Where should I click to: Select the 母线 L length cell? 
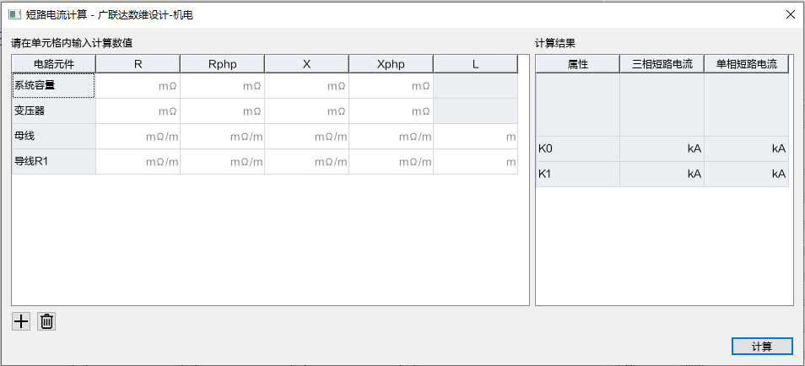click(x=475, y=137)
